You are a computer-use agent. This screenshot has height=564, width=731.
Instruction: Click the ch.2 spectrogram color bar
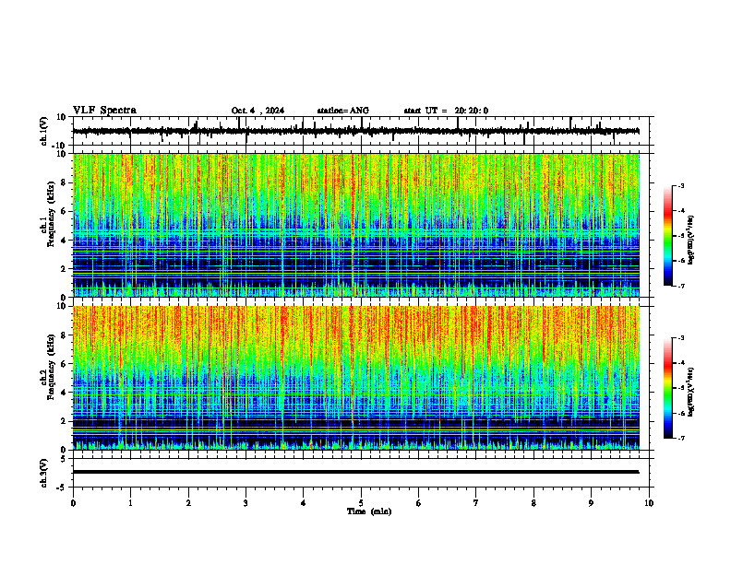click(x=668, y=388)
